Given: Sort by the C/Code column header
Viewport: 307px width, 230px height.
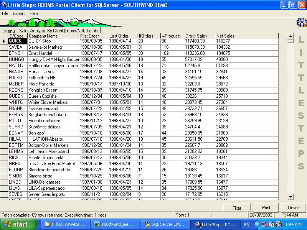Looking at the screenshot, I should tap(17, 36).
